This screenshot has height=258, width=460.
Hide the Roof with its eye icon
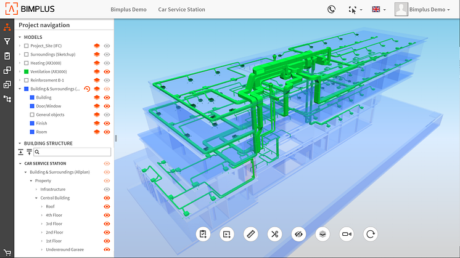coord(107,206)
